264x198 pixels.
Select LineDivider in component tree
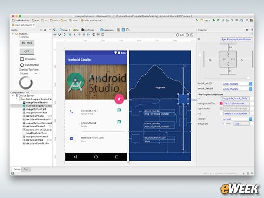35,133
